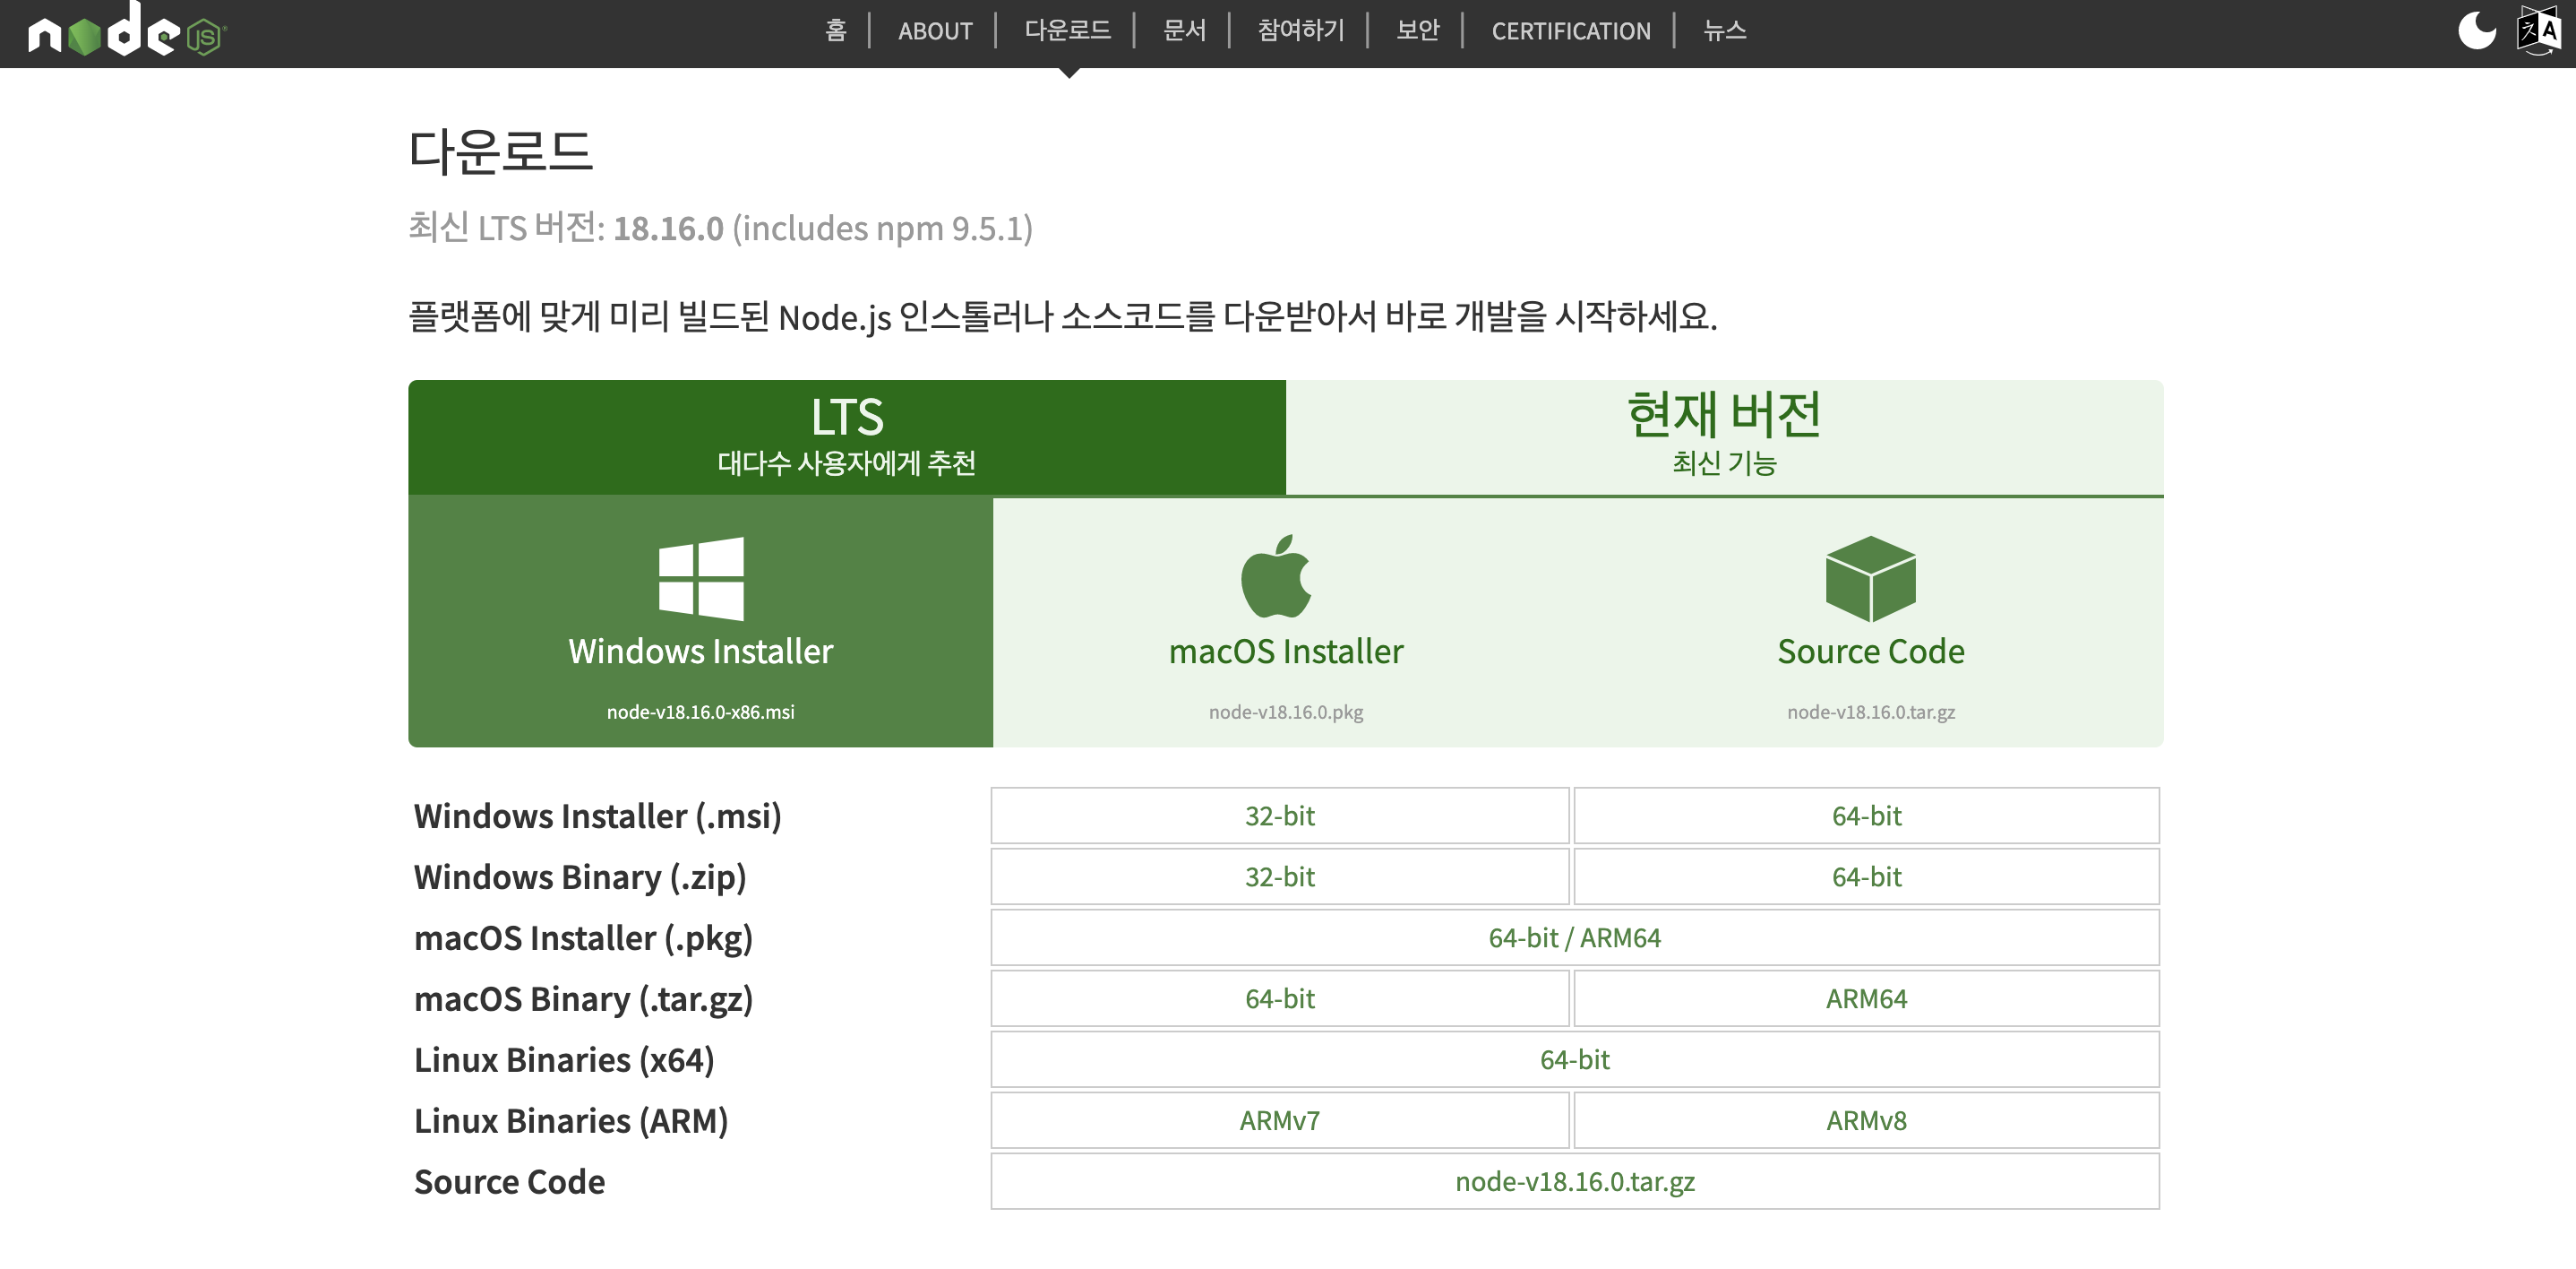Open the 뉴스 navigation item

(1724, 31)
